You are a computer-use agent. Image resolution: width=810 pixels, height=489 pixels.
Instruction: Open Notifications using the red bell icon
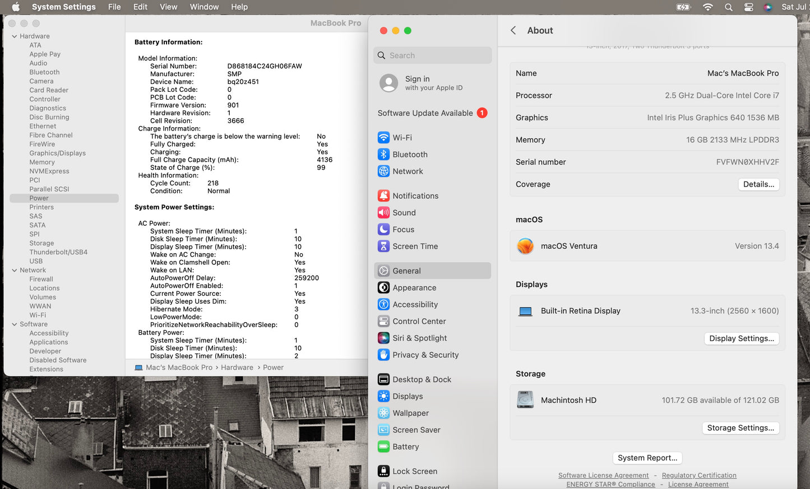(383, 196)
